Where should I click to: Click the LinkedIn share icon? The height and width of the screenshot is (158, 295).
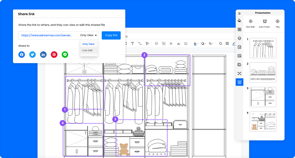click(43, 54)
